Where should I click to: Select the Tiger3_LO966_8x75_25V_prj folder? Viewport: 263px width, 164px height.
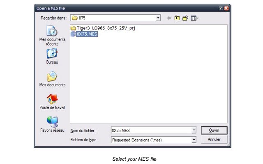coord(106,28)
